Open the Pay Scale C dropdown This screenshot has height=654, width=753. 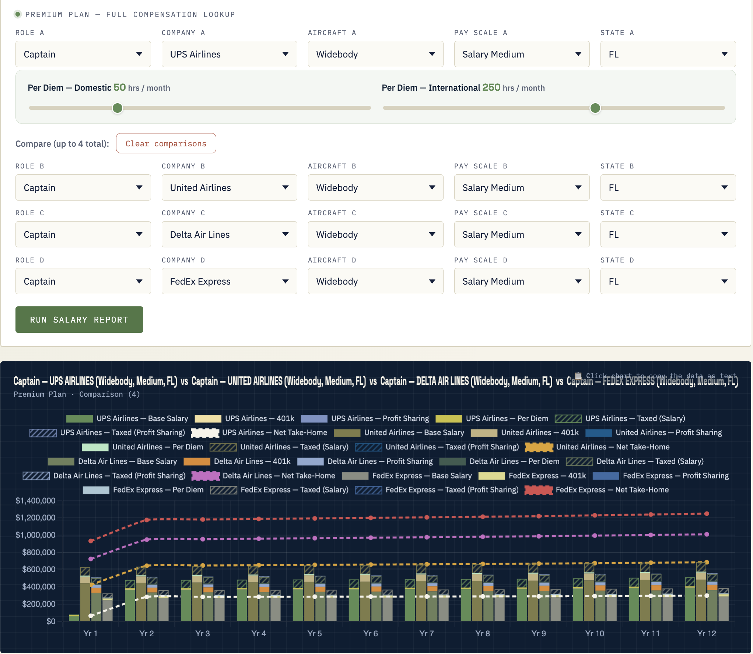522,234
